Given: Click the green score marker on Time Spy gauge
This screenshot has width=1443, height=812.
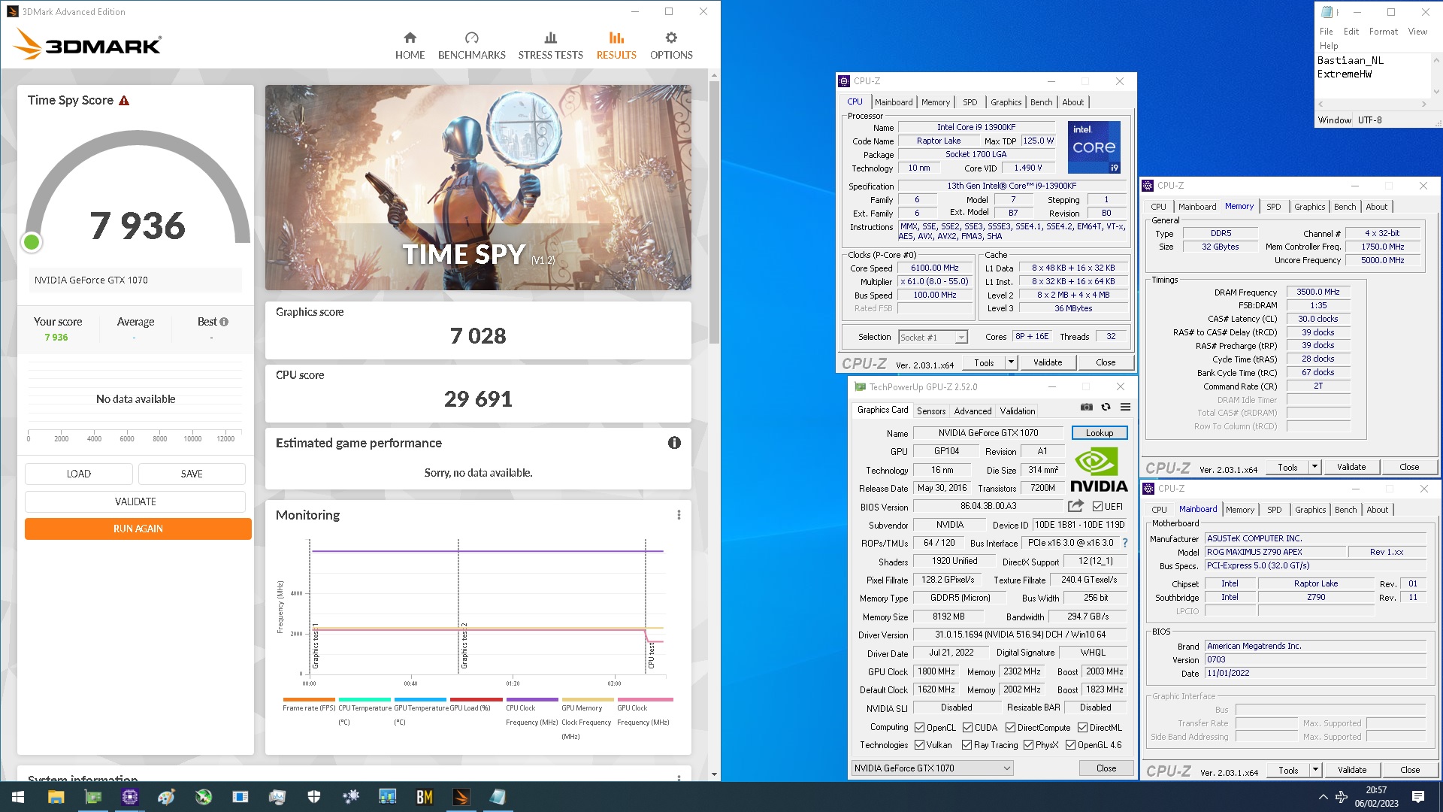Looking at the screenshot, I should [x=32, y=242].
